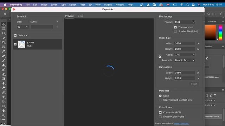Image resolution: width=225 pixels, height=126 pixels.
Task: Open the Layer menu
Action: [54, 5]
